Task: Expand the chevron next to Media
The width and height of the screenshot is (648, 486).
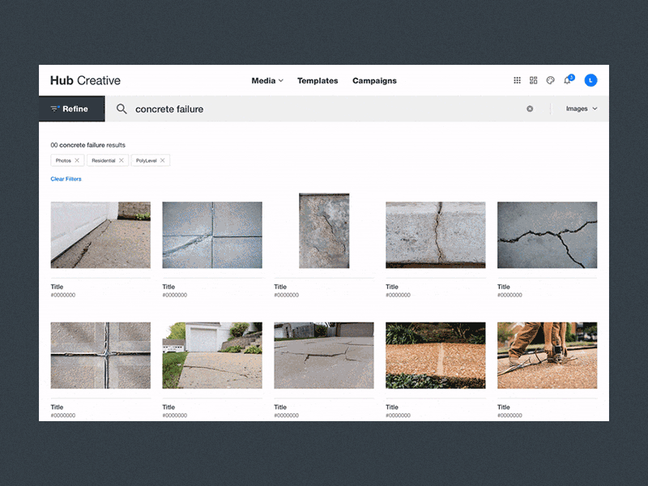Action: click(279, 81)
